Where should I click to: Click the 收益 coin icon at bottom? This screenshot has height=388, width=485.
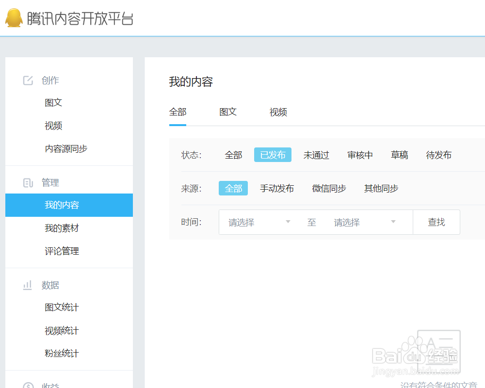(x=28, y=385)
